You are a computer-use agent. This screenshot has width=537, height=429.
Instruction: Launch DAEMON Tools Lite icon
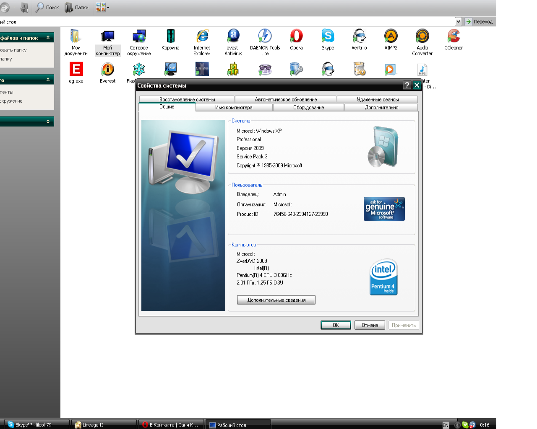point(265,42)
